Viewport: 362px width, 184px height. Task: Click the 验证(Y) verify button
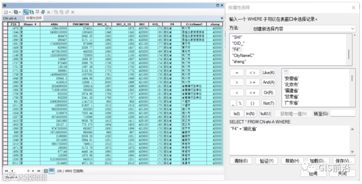[266, 161]
